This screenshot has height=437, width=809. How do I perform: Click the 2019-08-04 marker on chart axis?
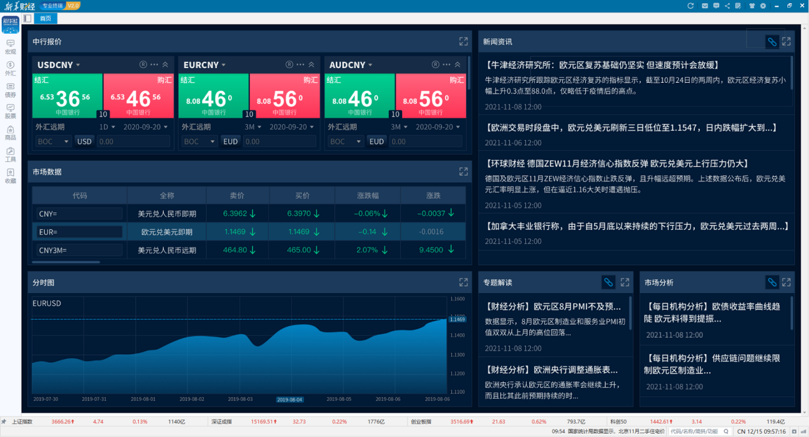tap(289, 399)
